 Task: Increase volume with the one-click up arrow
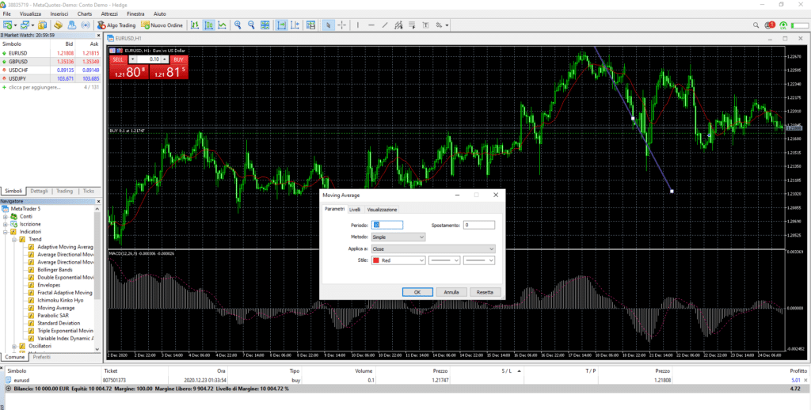(x=165, y=59)
